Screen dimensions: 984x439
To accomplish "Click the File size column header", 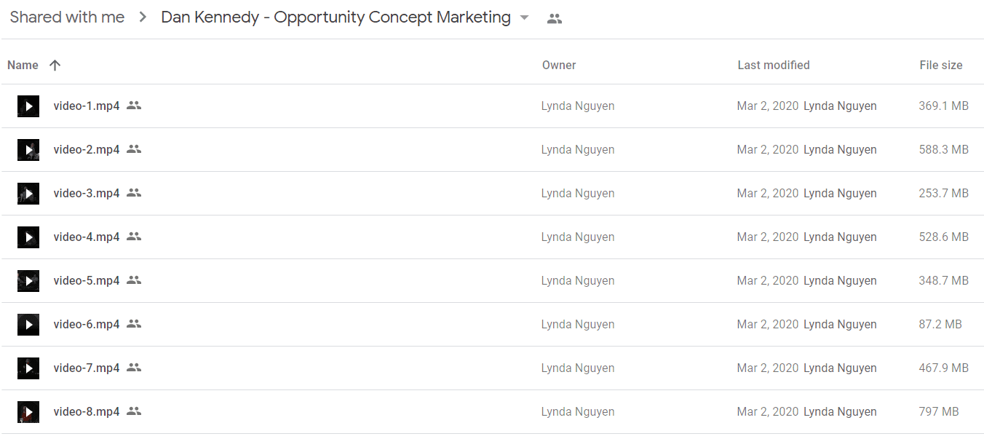I will (941, 65).
